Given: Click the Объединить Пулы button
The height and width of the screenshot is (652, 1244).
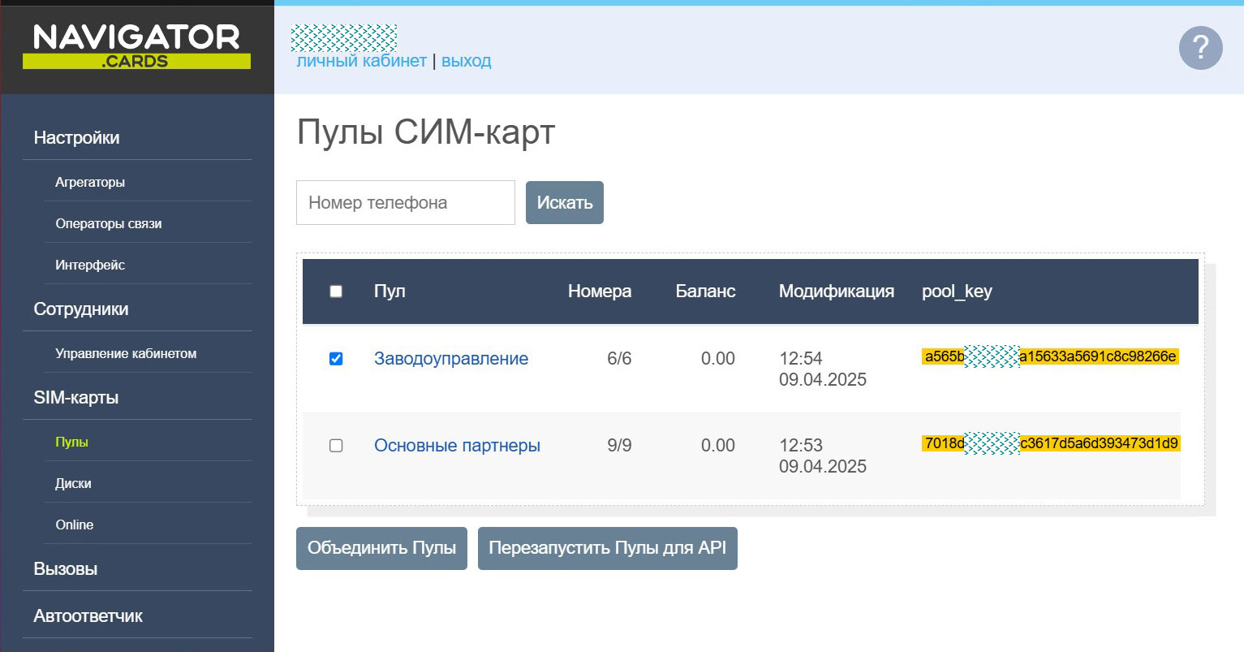Looking at the screenshot, I should point(381,548).
